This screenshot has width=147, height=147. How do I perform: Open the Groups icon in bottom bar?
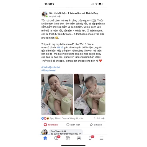(79, 138)
